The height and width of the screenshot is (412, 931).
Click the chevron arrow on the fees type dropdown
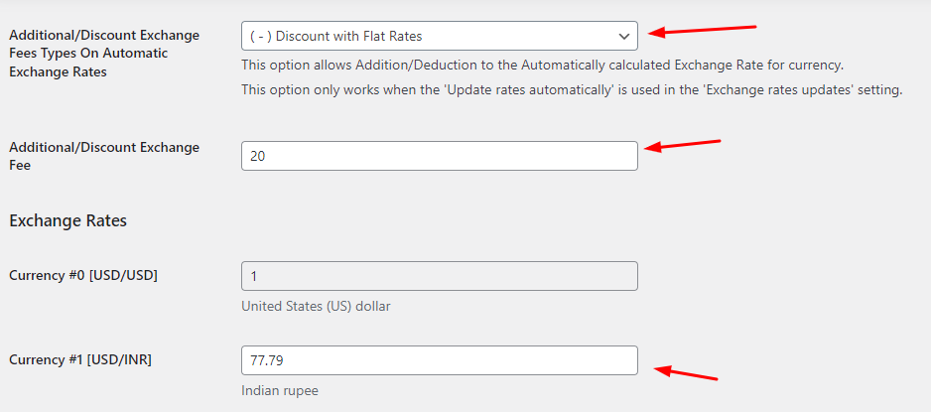point(623,37)
